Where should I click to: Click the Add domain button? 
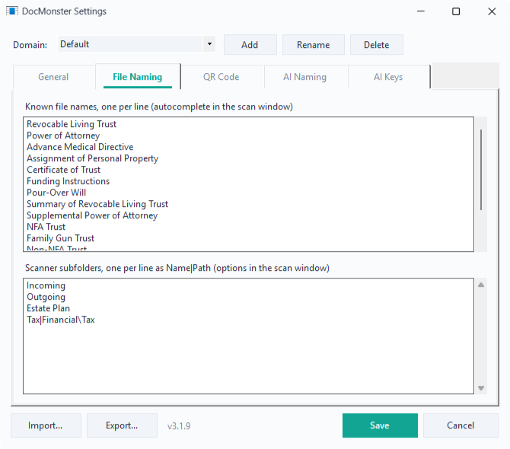(x=250, y=45)
